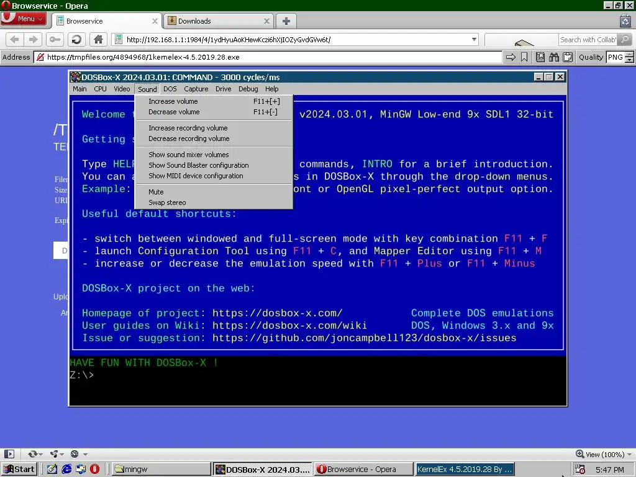636x477 pixels.
Task: Toggle Mute in Sound menu
Action: (x=214, y=192)
